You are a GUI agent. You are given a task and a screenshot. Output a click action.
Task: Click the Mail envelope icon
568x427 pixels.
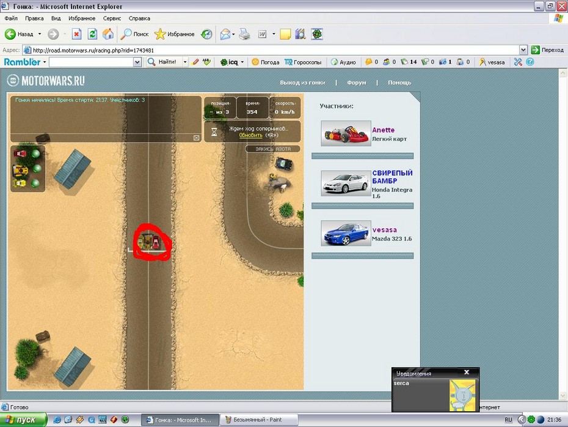(225, 34)
